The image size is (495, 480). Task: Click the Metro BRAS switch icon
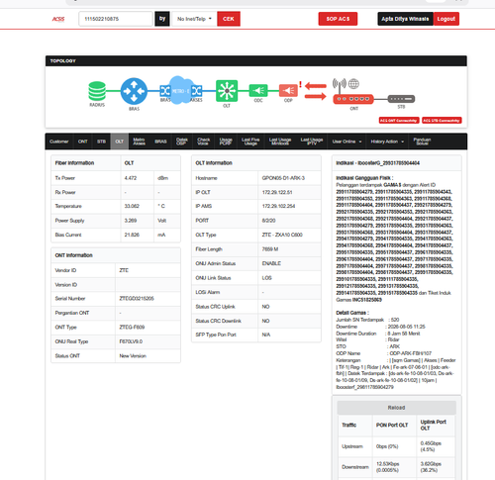coord(165,91)
